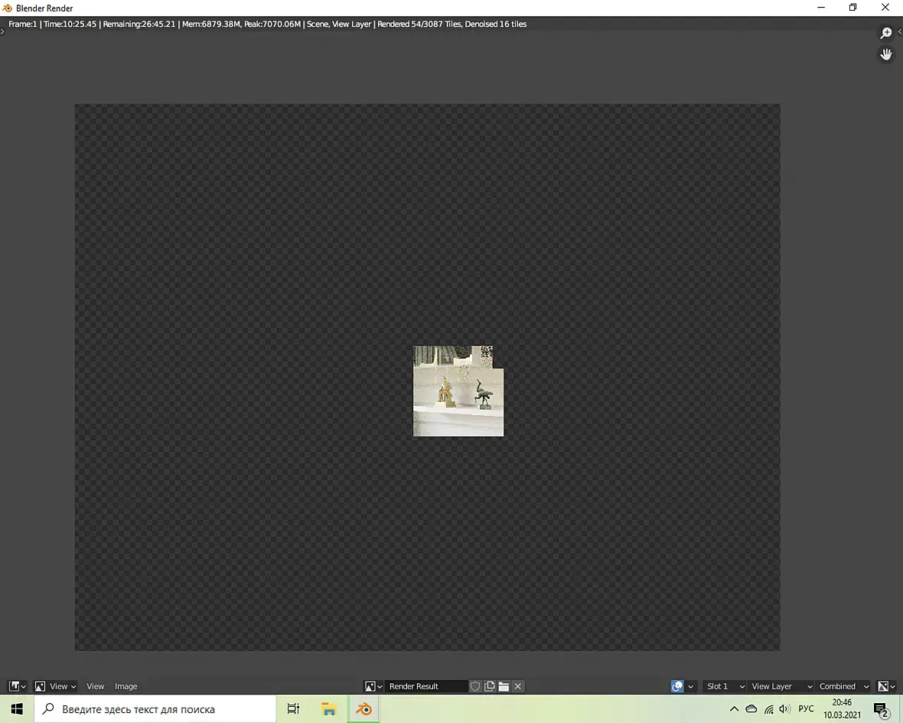Click the zoom magnifier gizmo icon
Screen dimensions: 903x723
point(885,34)
